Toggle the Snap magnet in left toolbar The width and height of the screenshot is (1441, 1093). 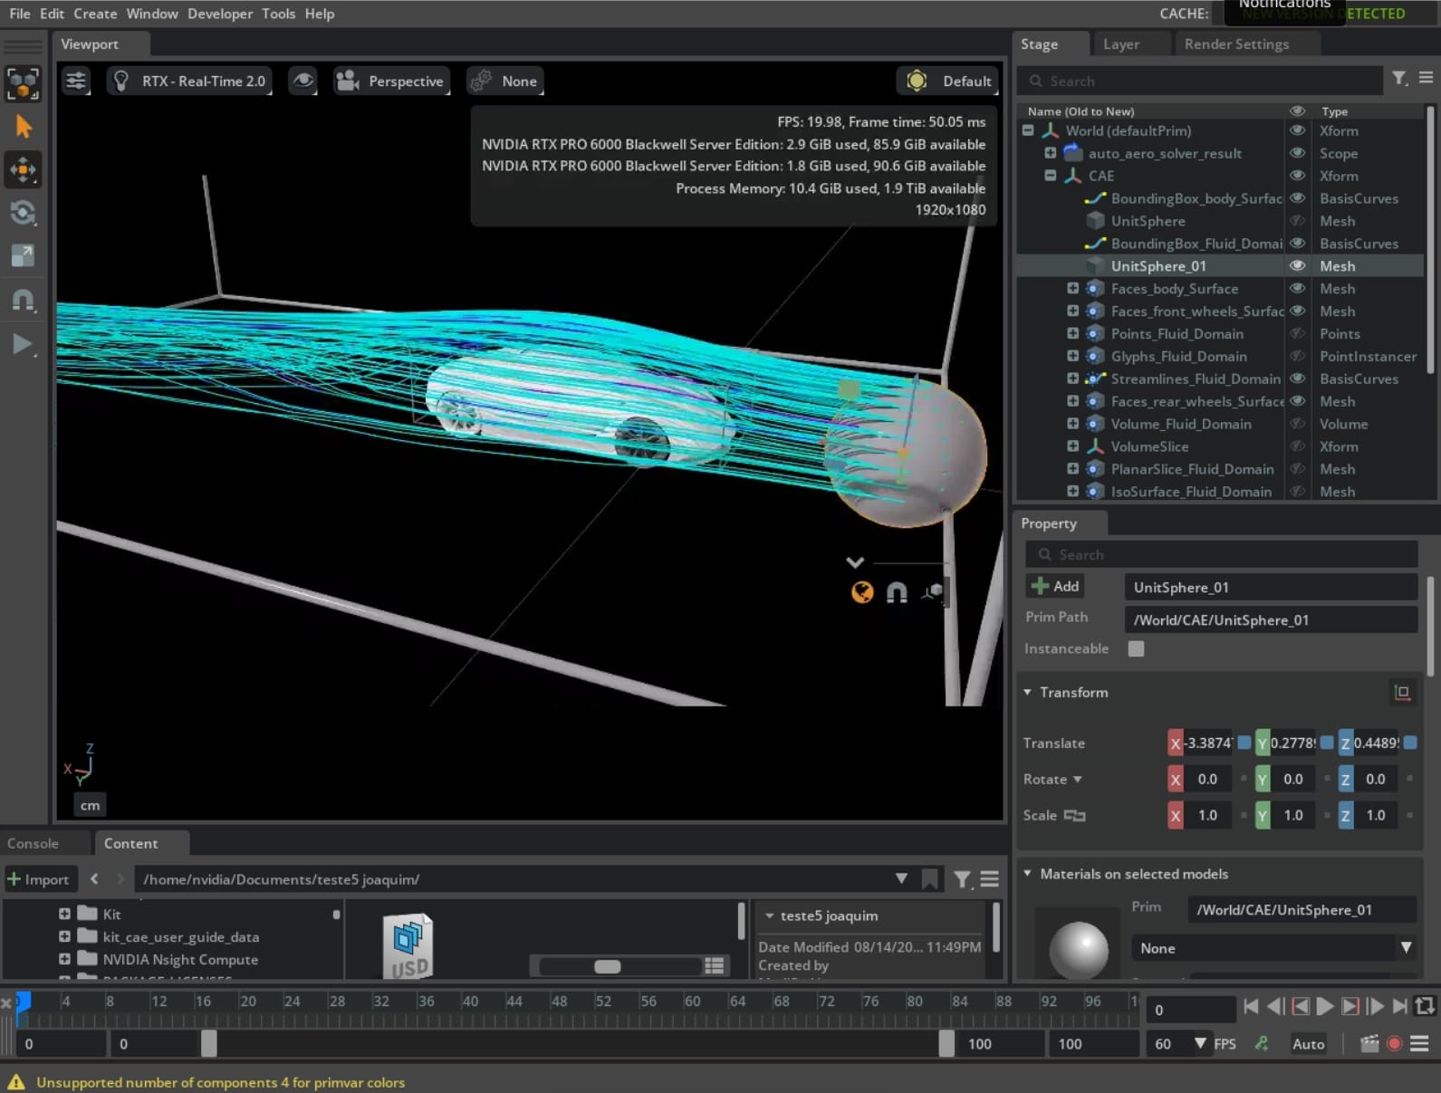pos(23,300)
